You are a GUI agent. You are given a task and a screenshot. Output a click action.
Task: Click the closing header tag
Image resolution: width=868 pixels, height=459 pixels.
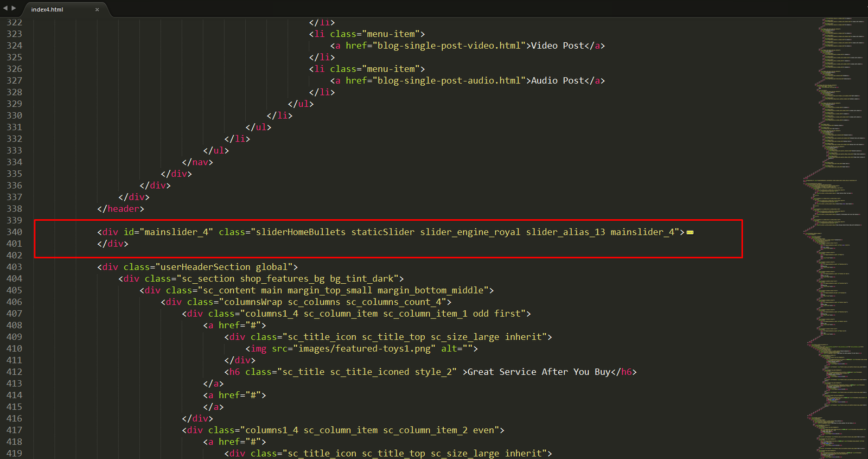pyautogui.click(x=121, y=209)
